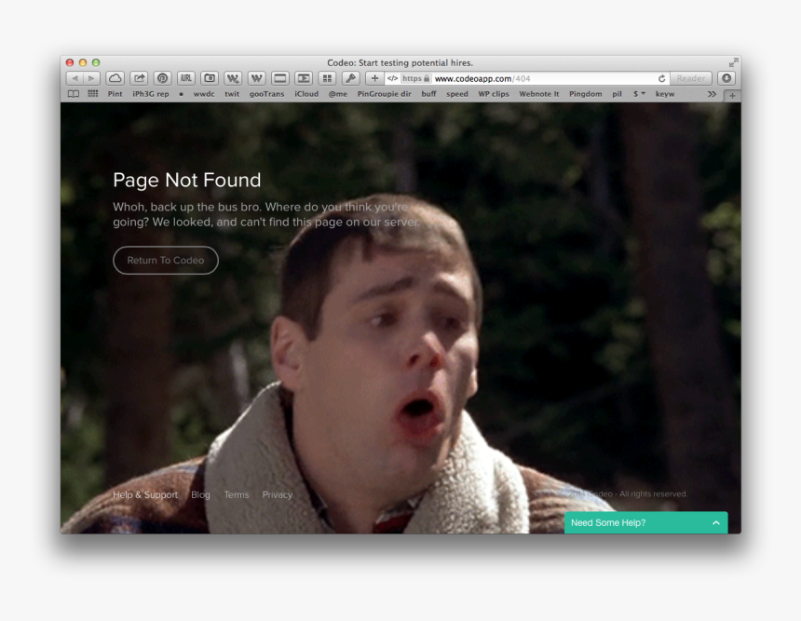Open a new tab with plus button

tap(732, 96)
